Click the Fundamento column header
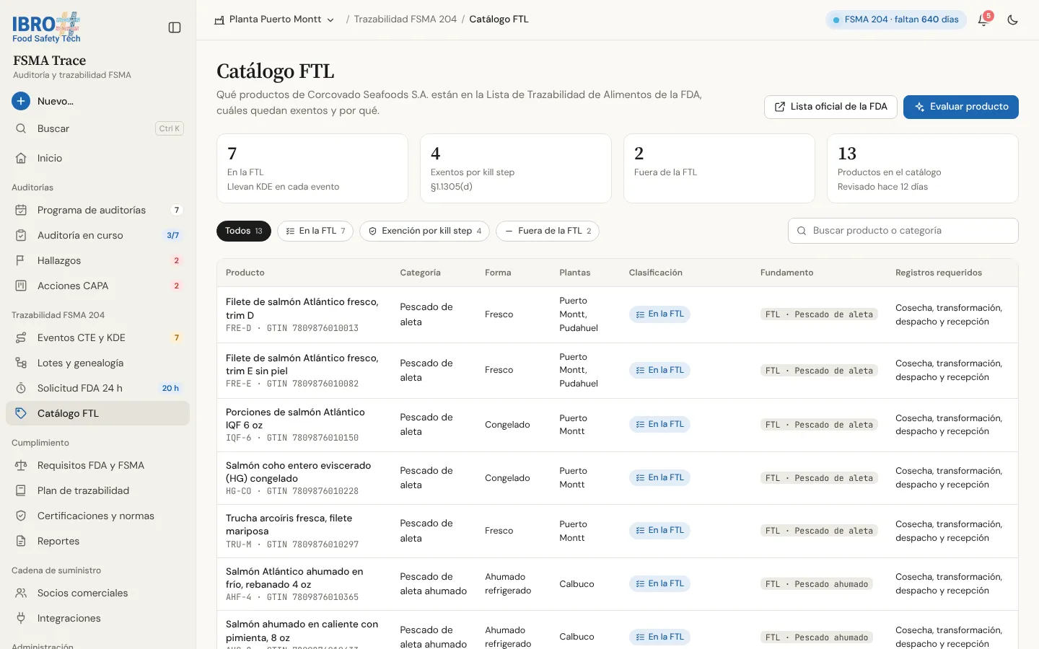 [x=786, y=273]
